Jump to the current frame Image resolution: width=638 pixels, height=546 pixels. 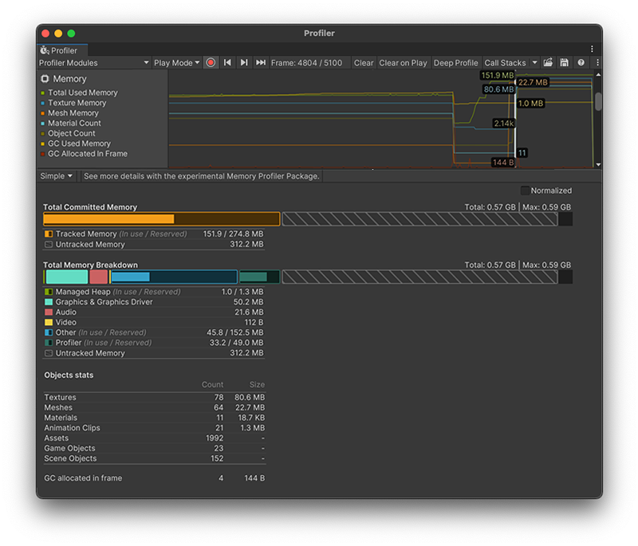261,62
